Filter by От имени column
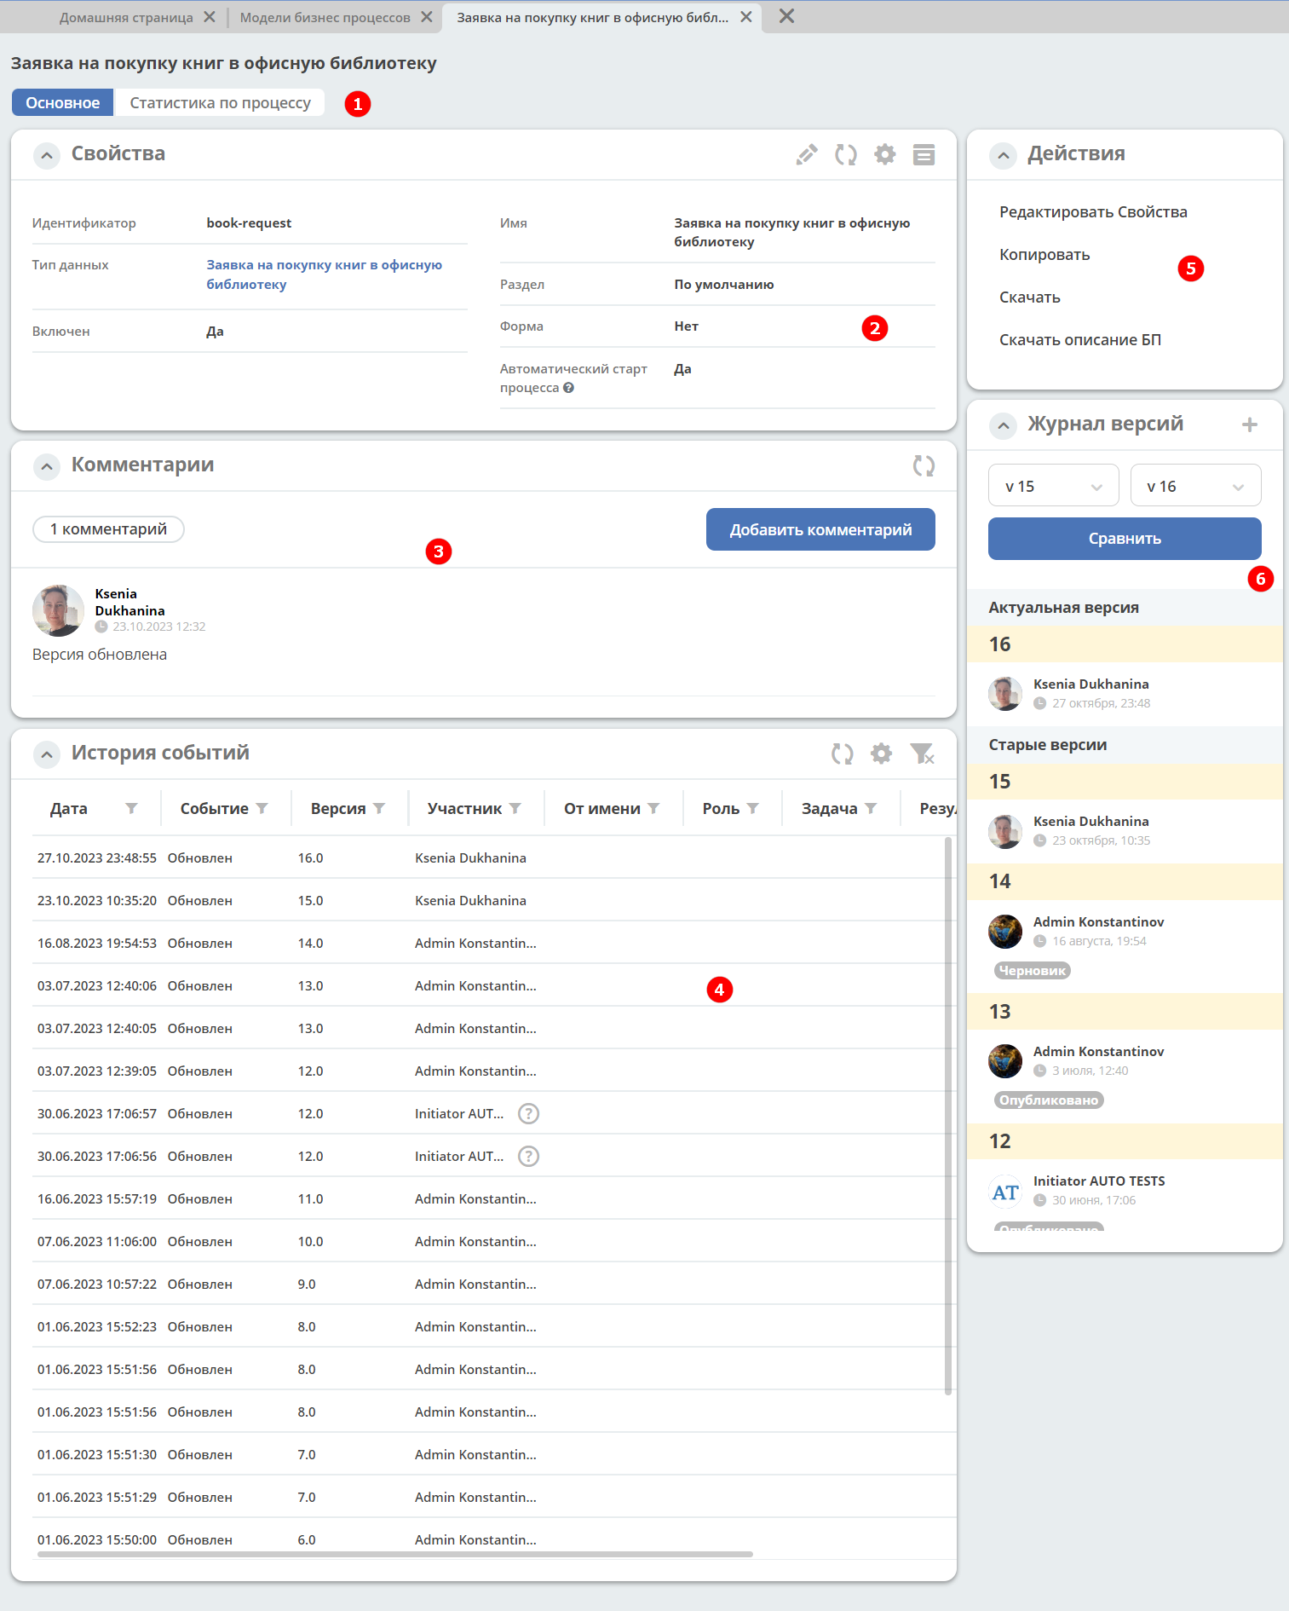Screen dimensions: 1289x1611 point(653,808)
